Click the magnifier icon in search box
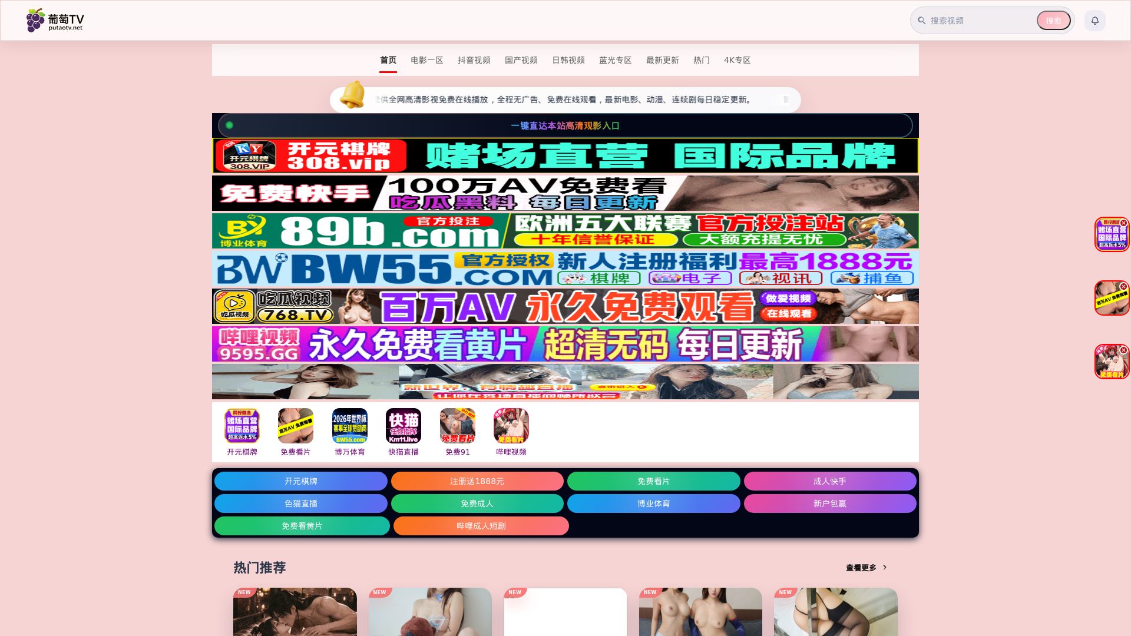 [x=922, y=21]
